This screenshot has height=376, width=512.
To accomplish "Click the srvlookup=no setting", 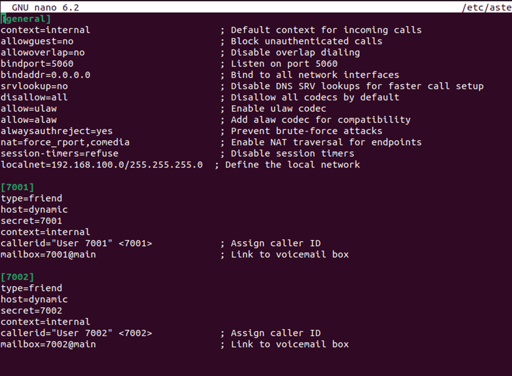I will [34, 86].
